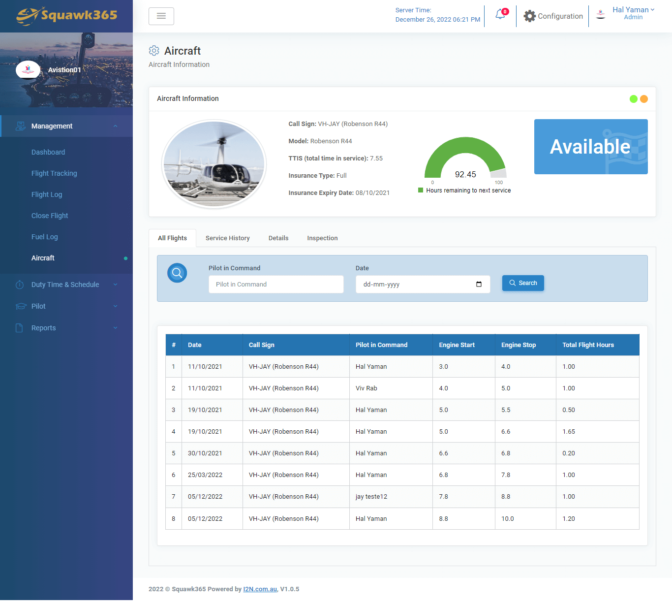Click the Reports document icon

pyautogui.click(x=20, y=328)
